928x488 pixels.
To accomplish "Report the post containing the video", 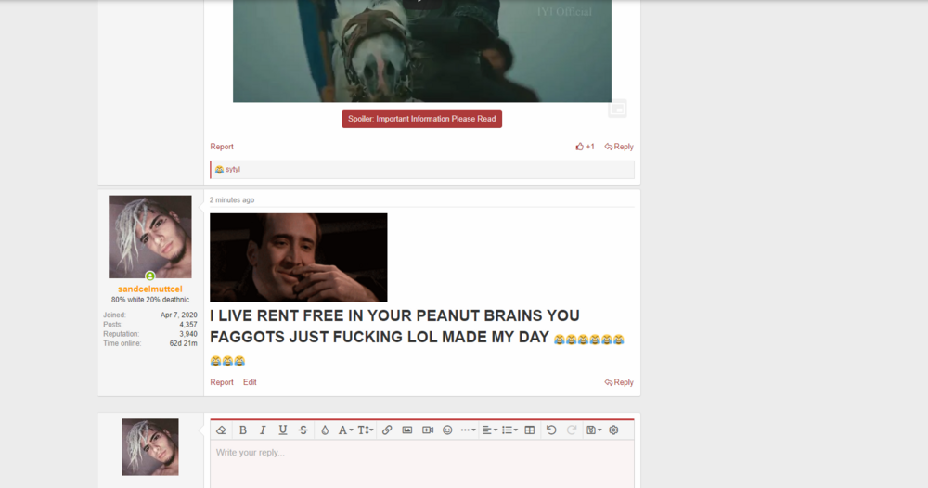I will pos(222,147).
